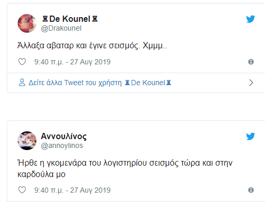Viewport: 265px width, 202px height.
Task: Click the Twitter bird icon on De Kounel tweet
Action: click(250, 19)
